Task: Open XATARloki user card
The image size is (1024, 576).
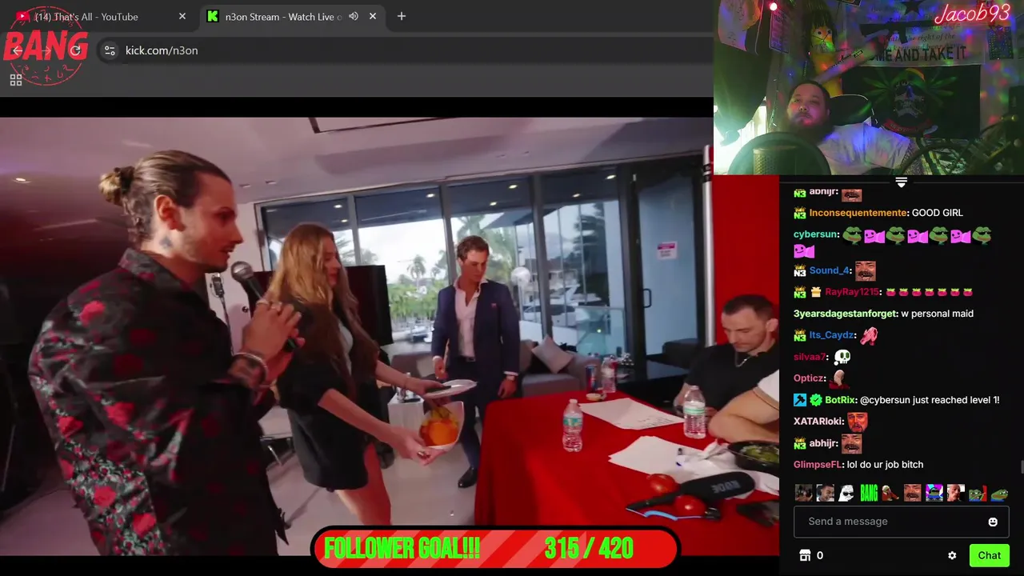Action: [818, 422]
